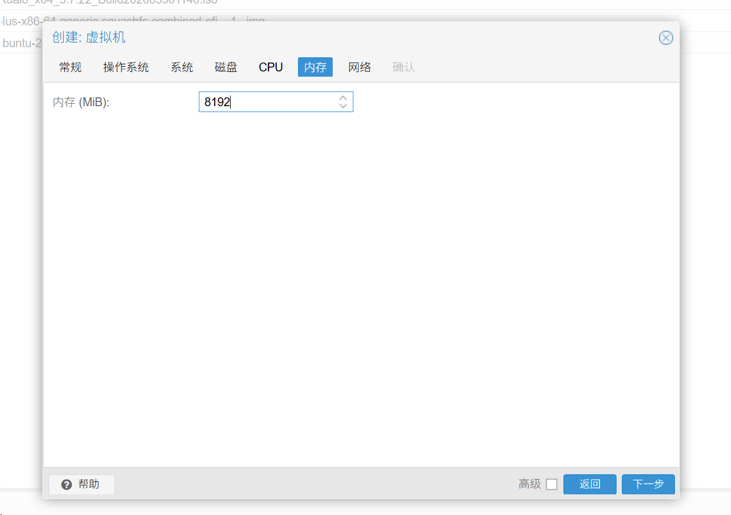The width and height of the screenshot is (731, 515).
Task: Open the 网络 tab
Action: pos(359,67)
